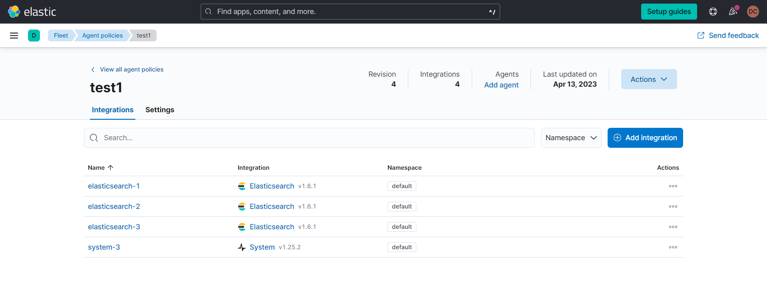
Task: Click the Name column sort arrow
Action: coord(111,168)
